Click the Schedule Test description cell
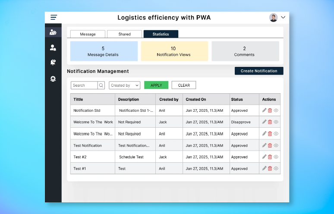 [135, 157]
